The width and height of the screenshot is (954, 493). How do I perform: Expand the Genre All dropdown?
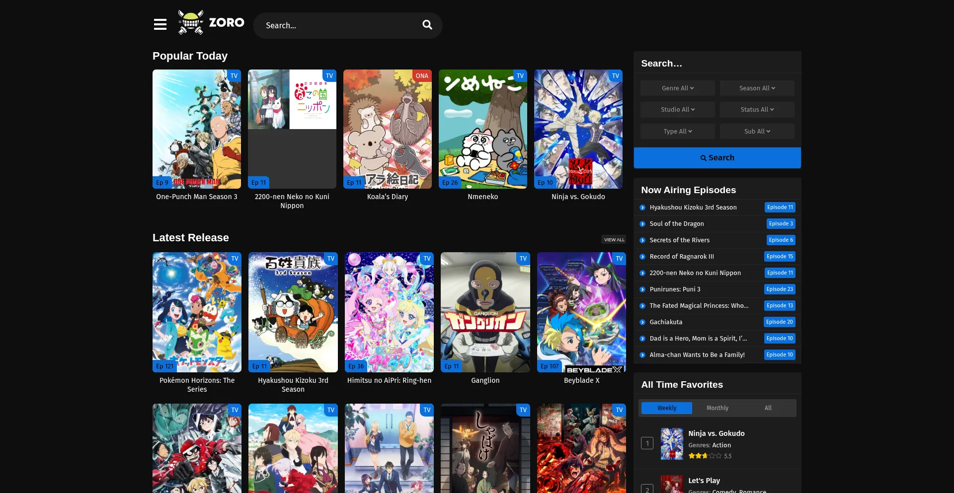point(677,88)
